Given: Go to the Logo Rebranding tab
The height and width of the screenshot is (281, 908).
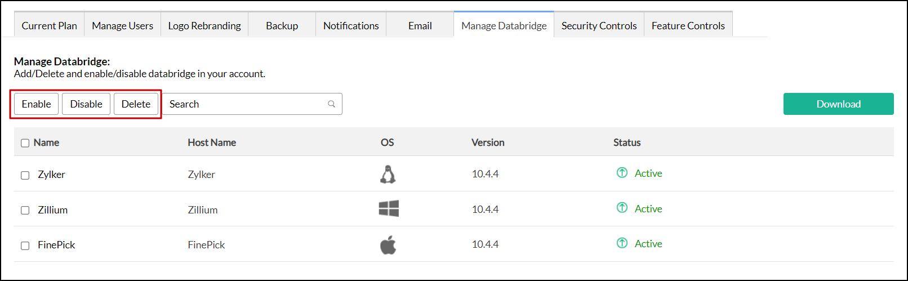Looking at the screenshot, I should tap(204, 26).
